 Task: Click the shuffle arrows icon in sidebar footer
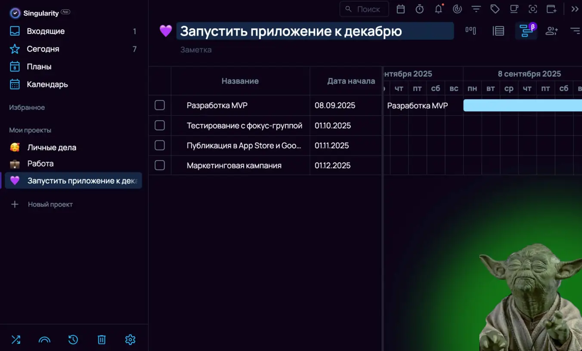click(16, 340)
